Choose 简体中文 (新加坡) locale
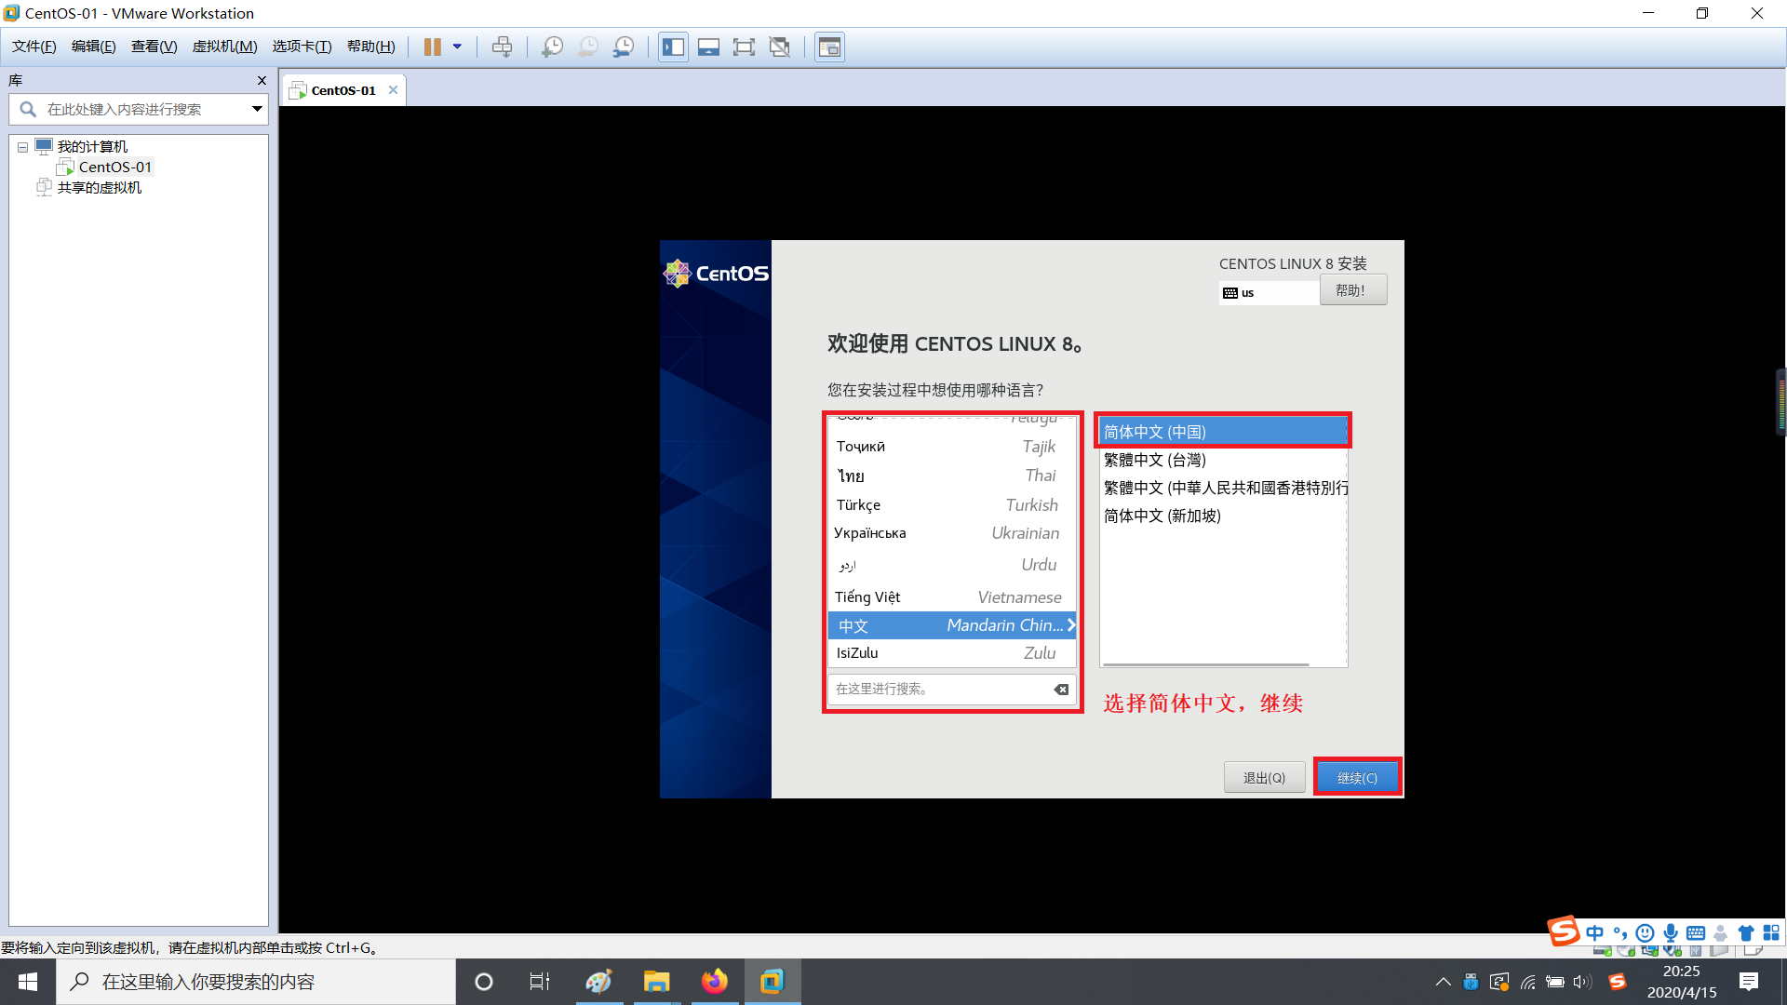This screenshot has width=1787, height=1005. [1223, 516]
